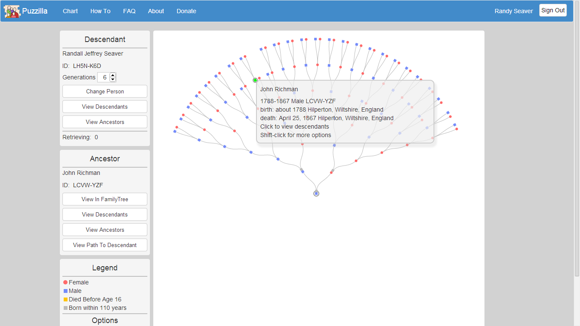Click the blue Male marker in Legend
This screenshot has width=580, height=326.
[65, 291]
